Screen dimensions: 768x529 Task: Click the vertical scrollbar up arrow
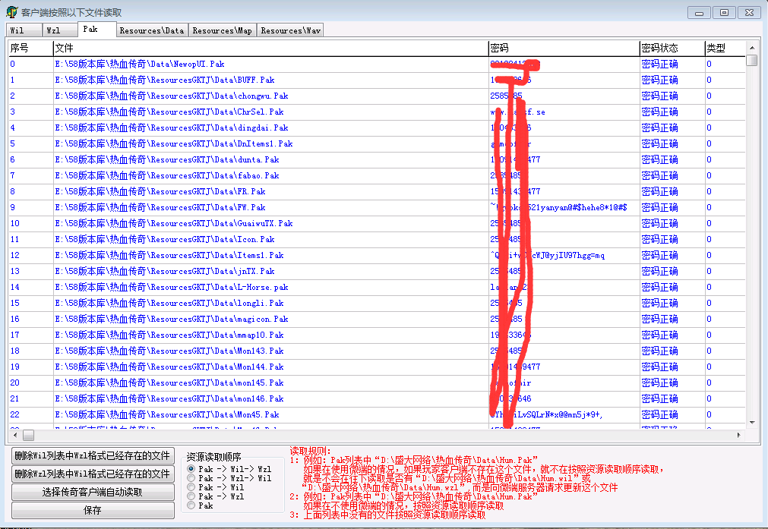[752, 48]
